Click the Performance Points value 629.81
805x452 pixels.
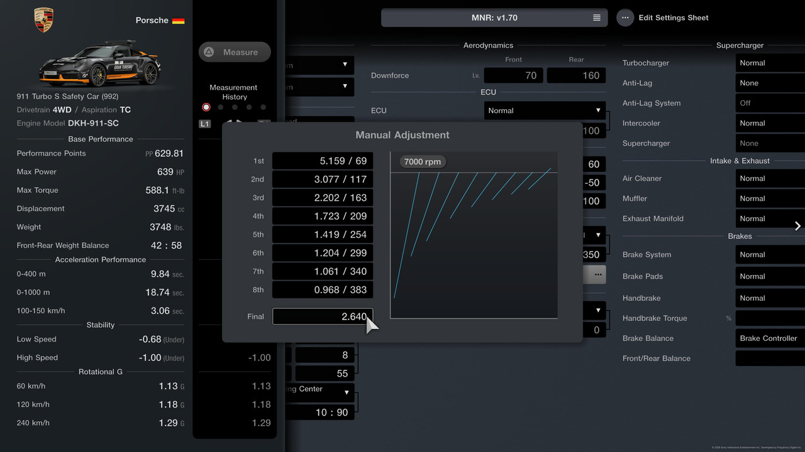(165, 153)
